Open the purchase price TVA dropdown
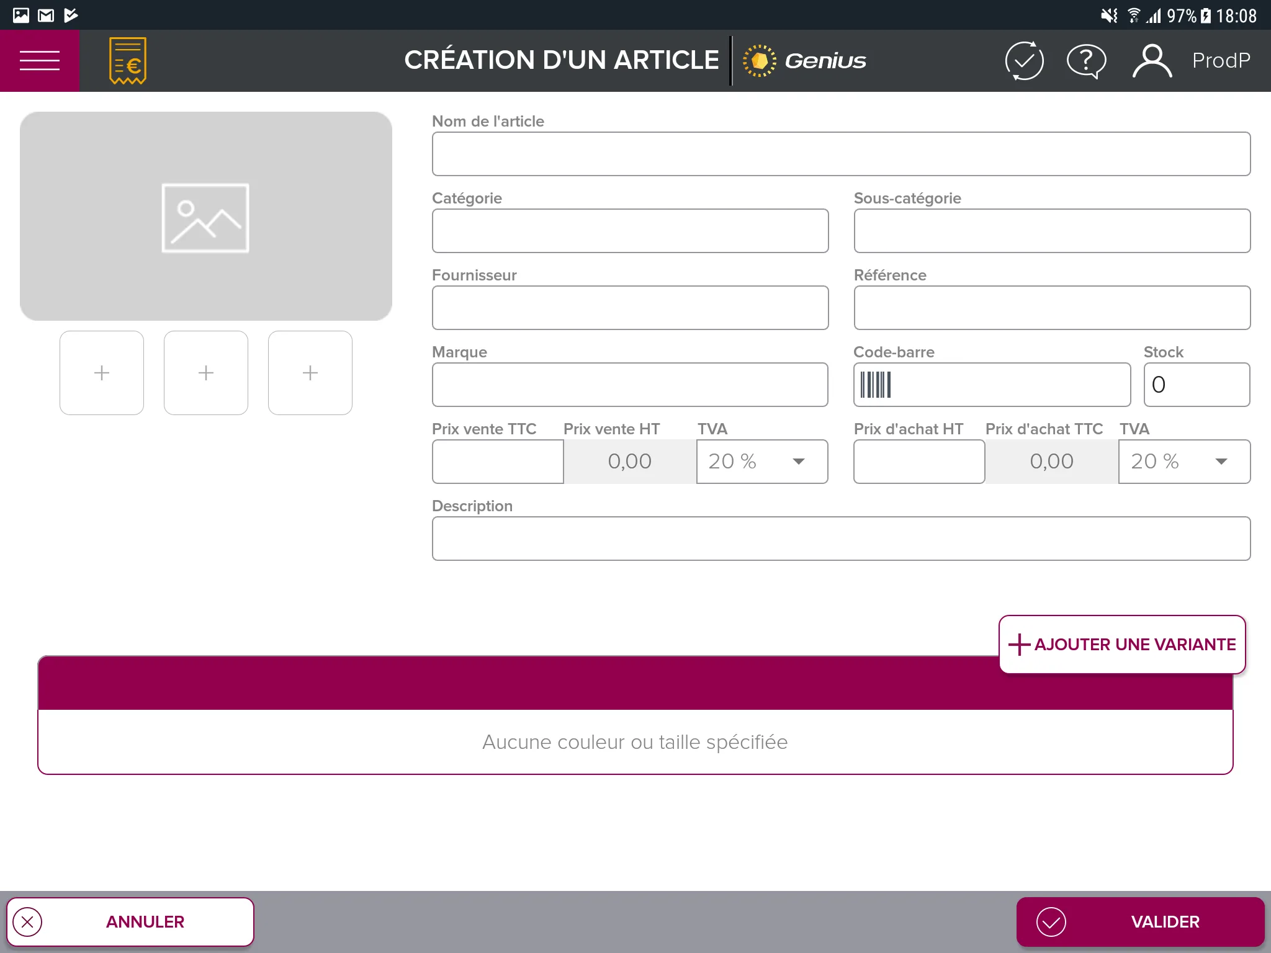This screenshot has height=953, width=1271. click(1184, 462)
